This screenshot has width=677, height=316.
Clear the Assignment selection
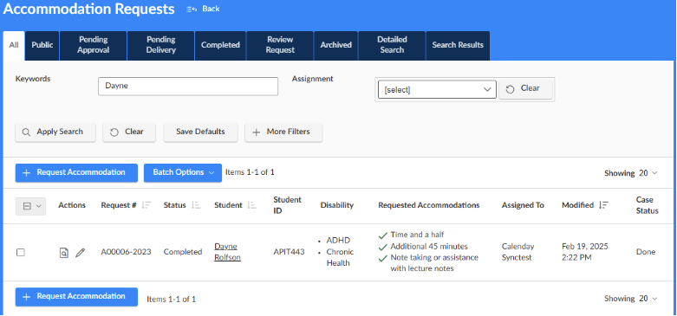tap(525, 89)
